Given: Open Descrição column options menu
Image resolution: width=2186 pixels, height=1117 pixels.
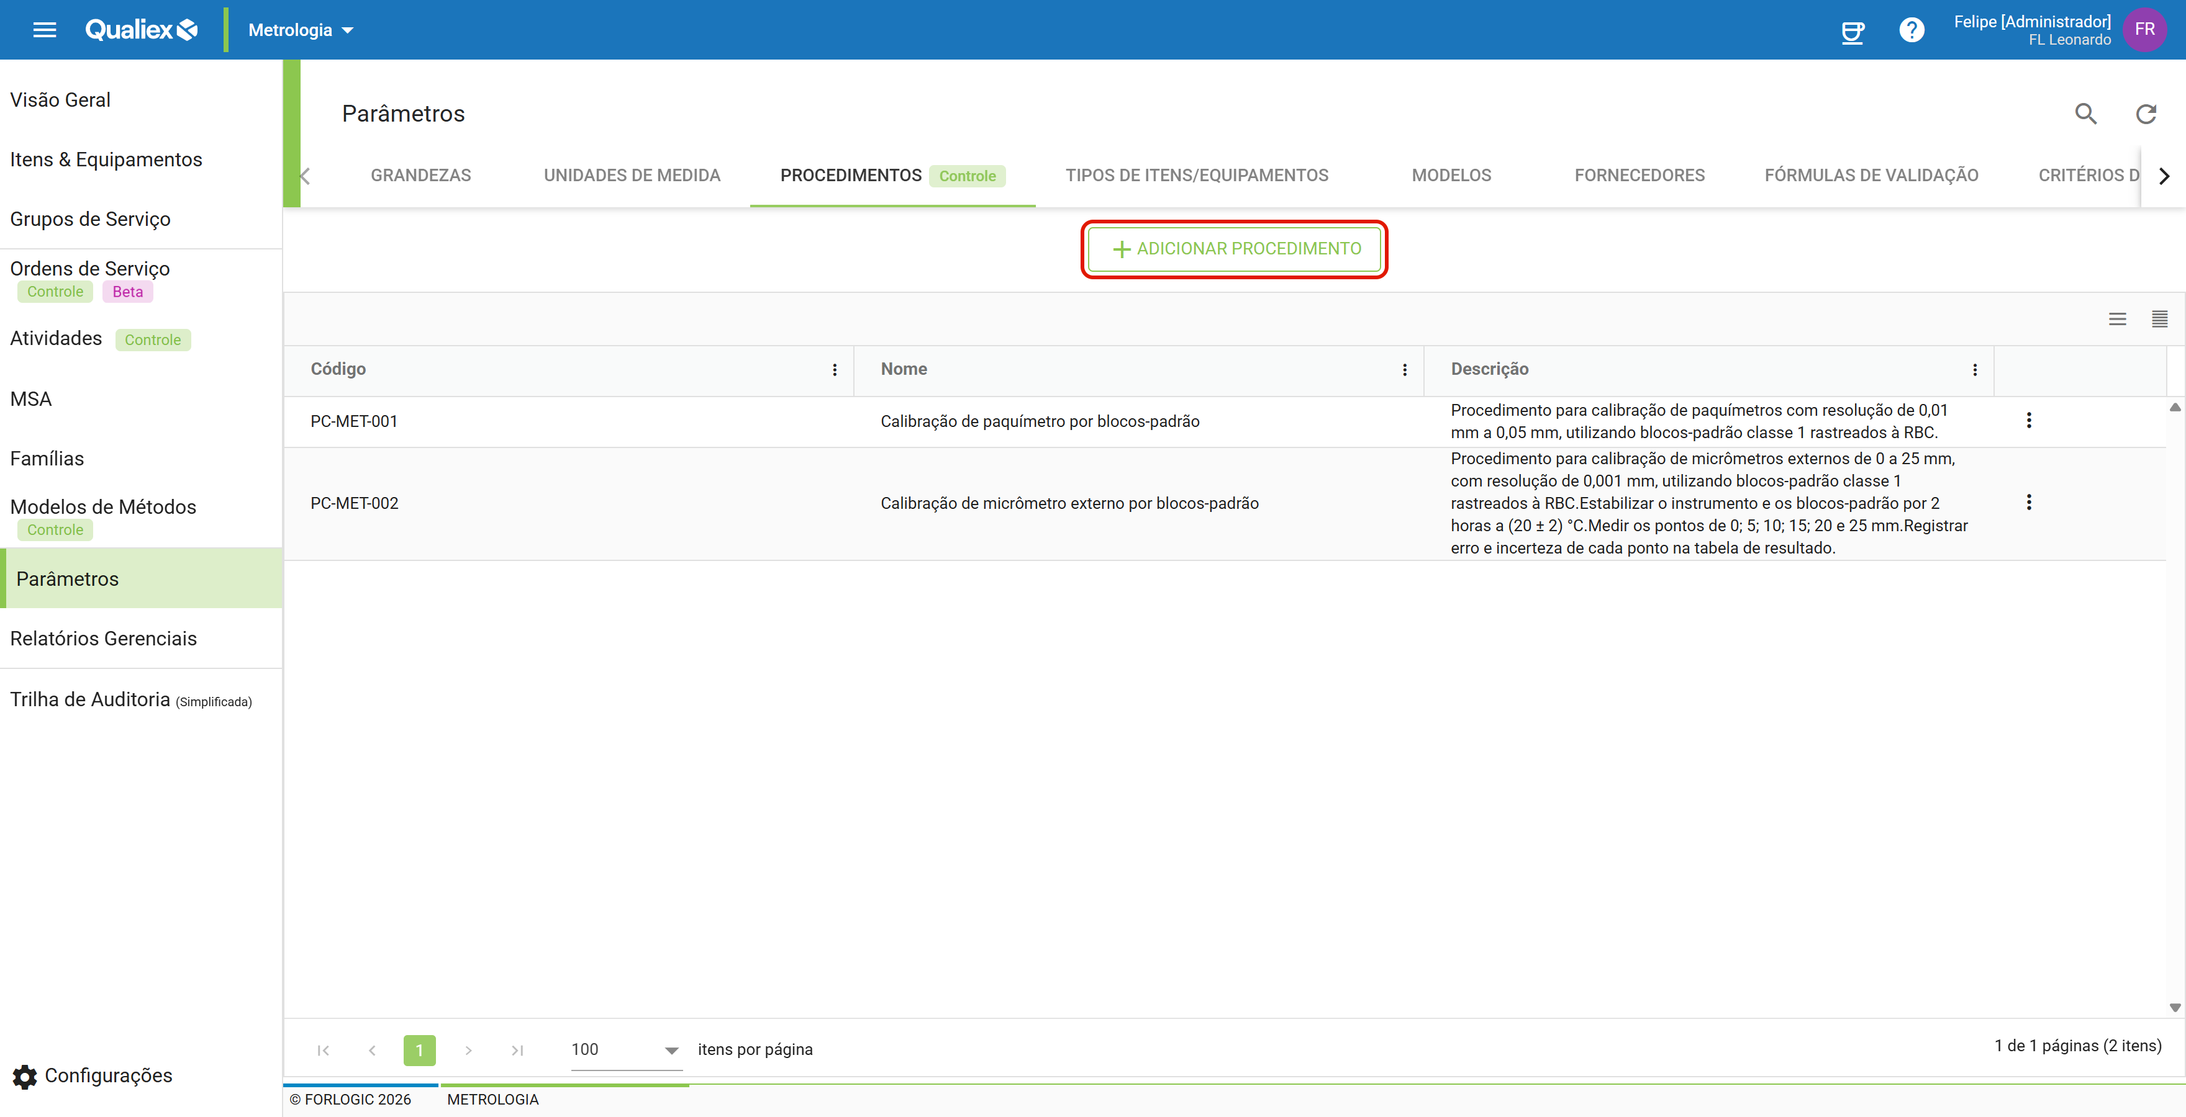Looking at the screenshot, I should tap(1975, 370).
